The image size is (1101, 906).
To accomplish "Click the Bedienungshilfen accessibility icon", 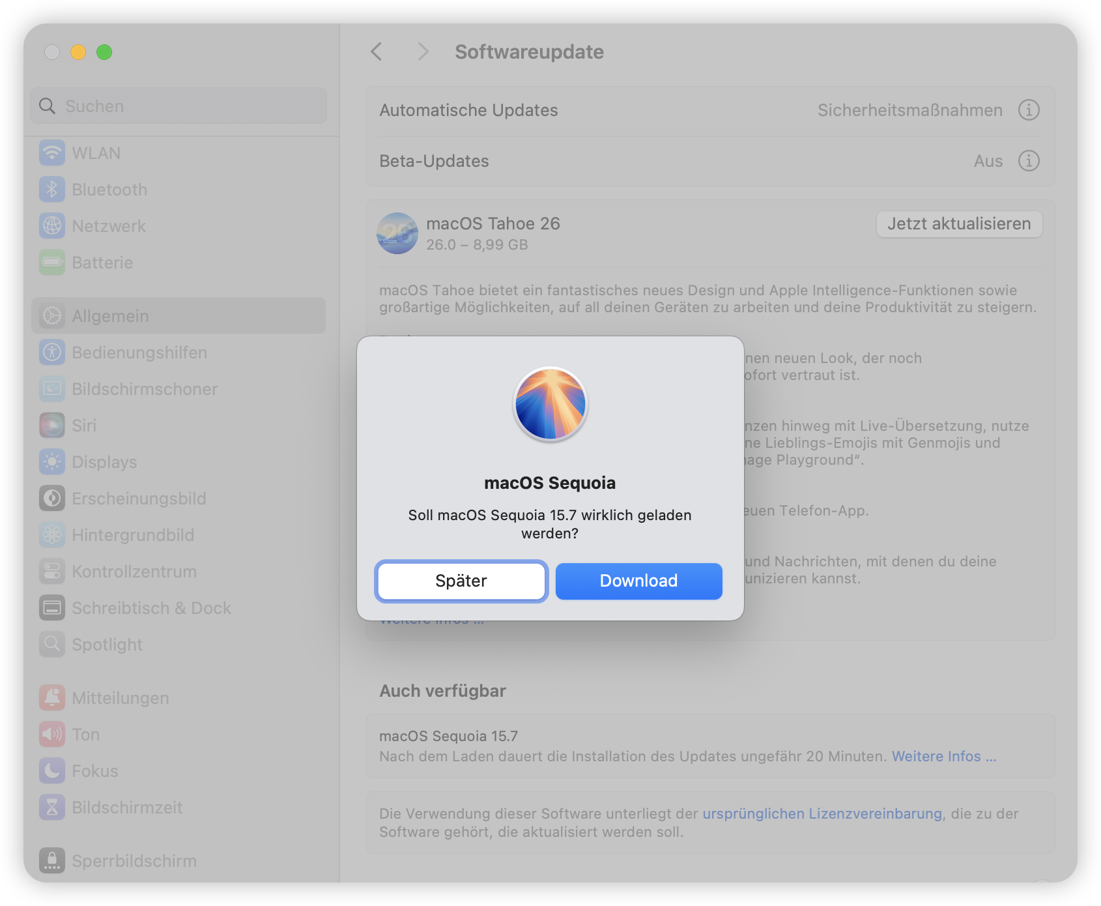I will pos(52,353).
